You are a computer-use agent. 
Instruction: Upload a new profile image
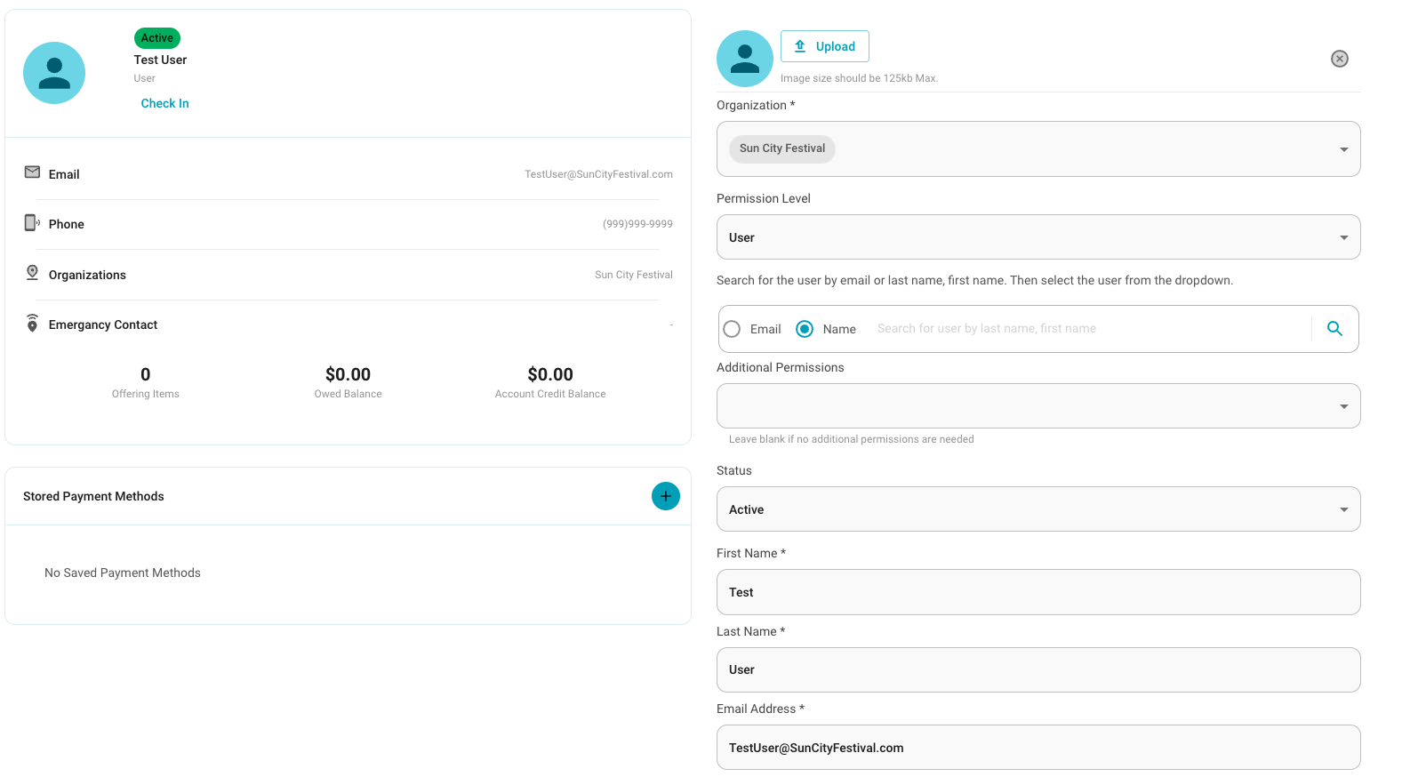click(825, 46)
